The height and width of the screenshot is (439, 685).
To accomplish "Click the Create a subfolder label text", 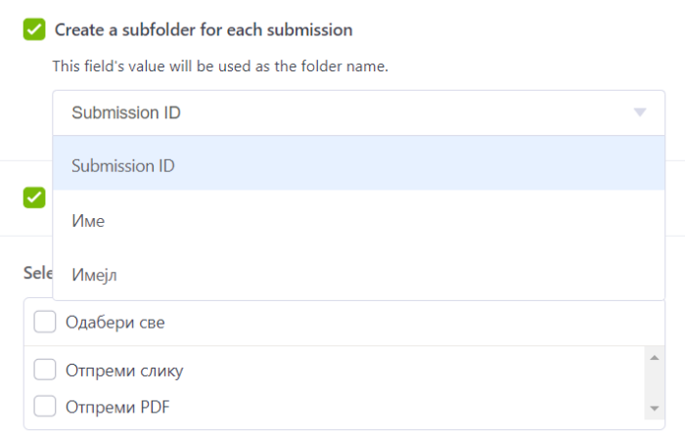I will coord(204,29).
